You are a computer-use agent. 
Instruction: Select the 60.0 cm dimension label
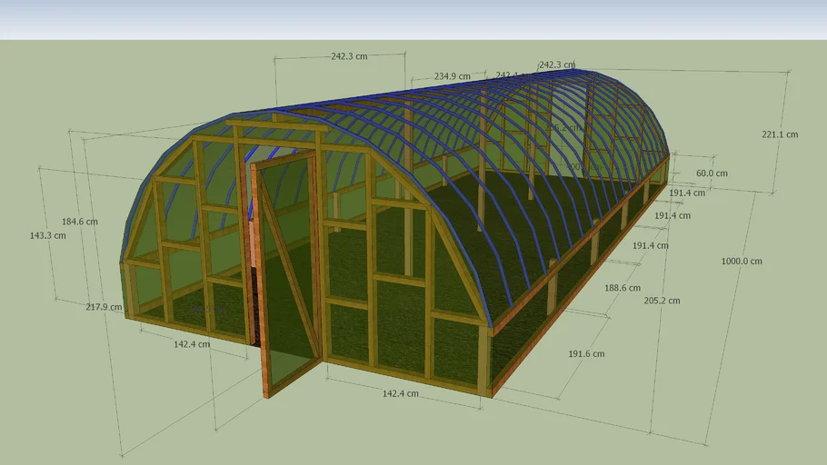[x=711, y=173]
